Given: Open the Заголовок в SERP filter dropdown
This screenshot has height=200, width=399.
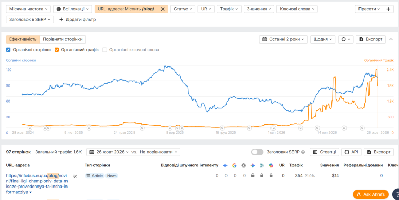Looking at the screenshot, I should pos(30,19).
